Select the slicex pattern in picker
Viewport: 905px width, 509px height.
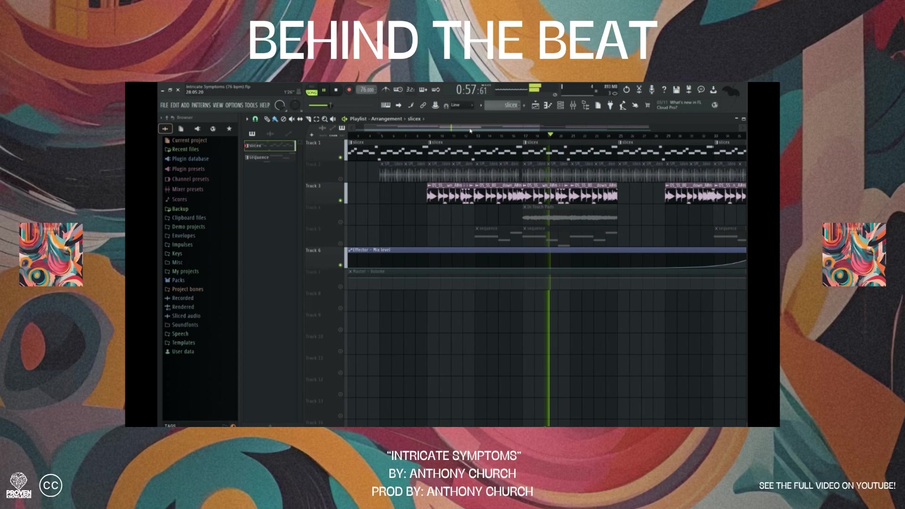pos(270,146)
